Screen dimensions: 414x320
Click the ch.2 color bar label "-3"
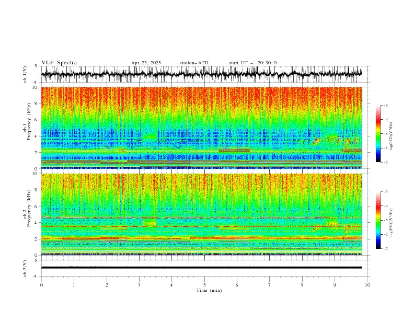(386, 192)
